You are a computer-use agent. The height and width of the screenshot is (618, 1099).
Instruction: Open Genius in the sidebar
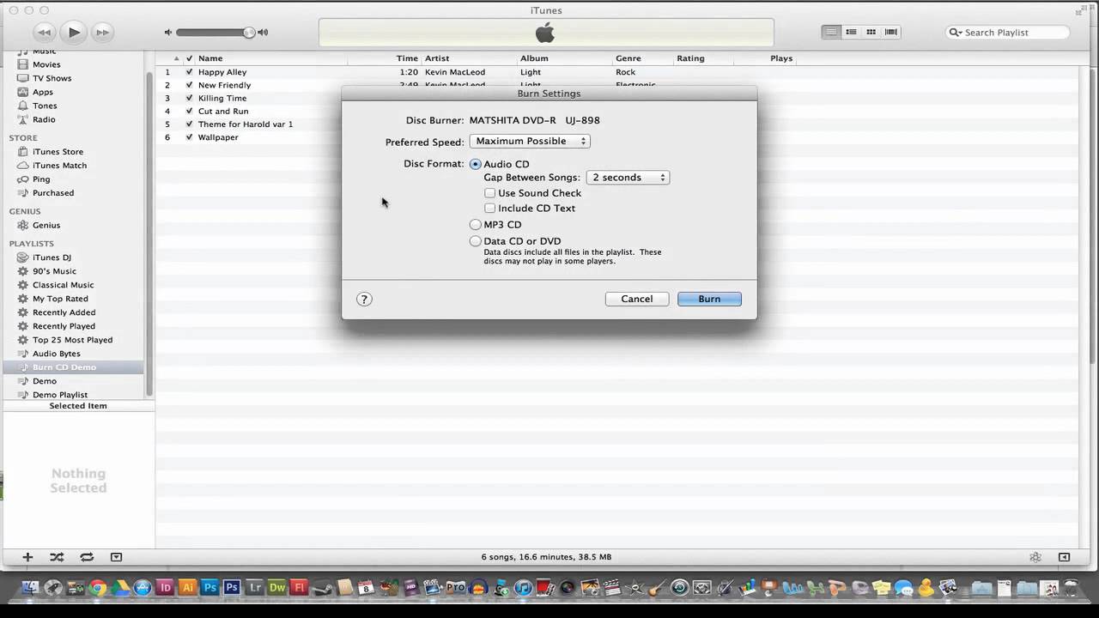click(46, 225)
